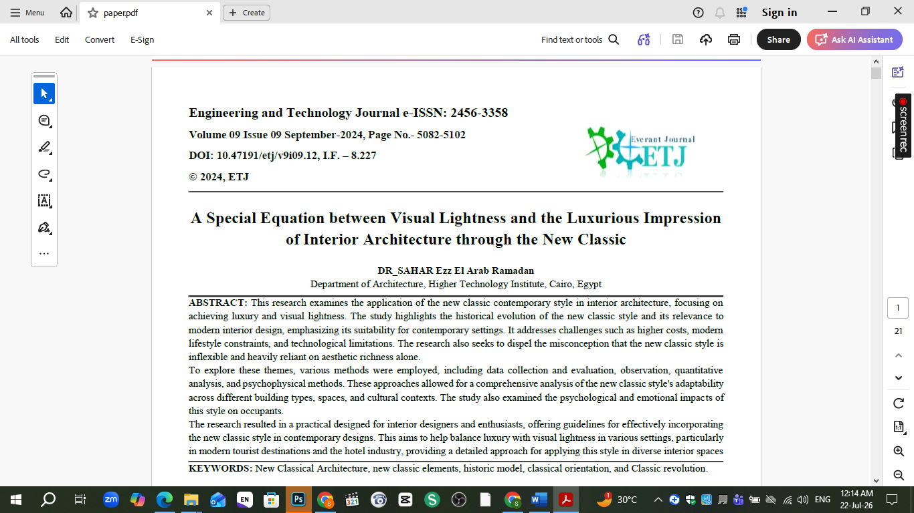914x513 pixels.
Task: Rotate the page with the rotate icon
Action: pos(899,403)
